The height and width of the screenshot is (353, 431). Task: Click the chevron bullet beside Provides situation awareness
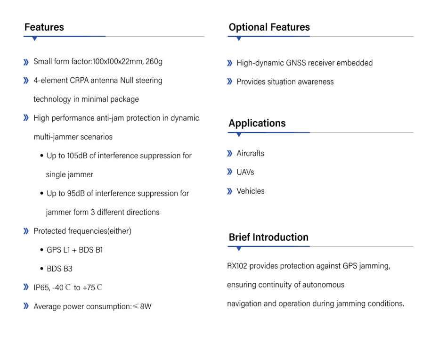(229, 82)
